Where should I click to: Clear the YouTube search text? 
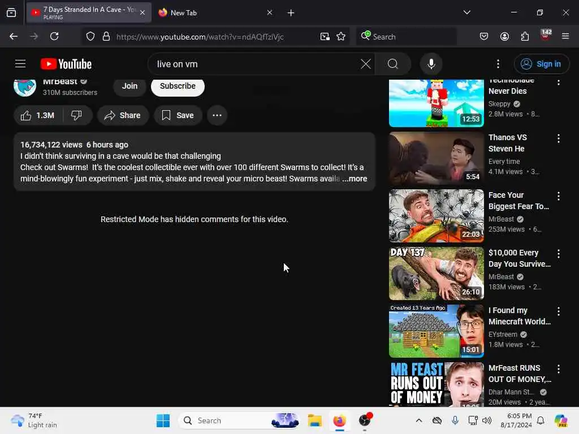[366, 64]
